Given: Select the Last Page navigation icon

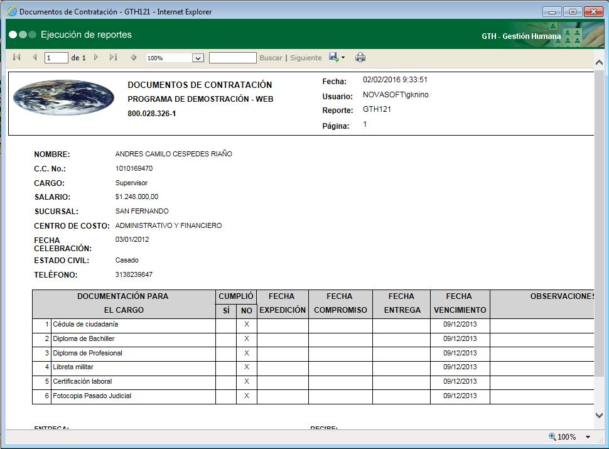Looking at the screenshot, I should click(113, 57).
